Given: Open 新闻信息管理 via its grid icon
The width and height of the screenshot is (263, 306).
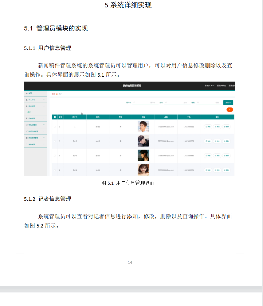Looking at the screenshot, I should (x=26, y=138).
